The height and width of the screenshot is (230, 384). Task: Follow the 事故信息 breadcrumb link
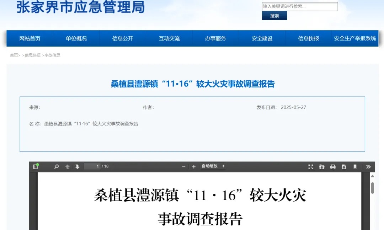coord(52,55)
